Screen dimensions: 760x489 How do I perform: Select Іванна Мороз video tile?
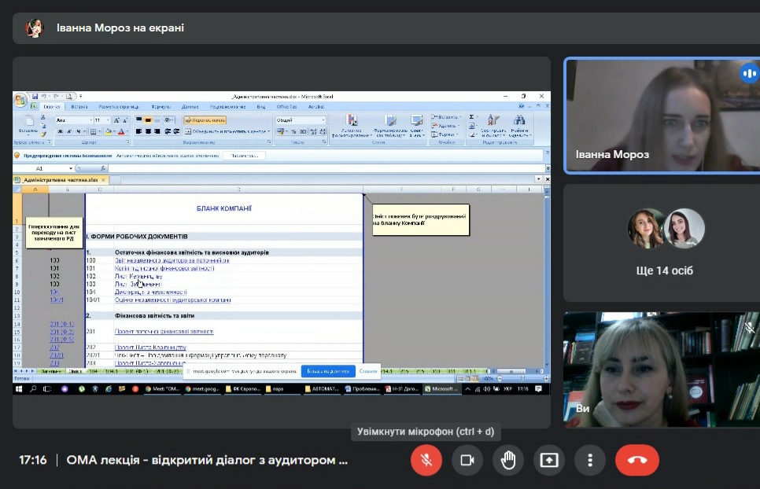[x=662, y=116]
